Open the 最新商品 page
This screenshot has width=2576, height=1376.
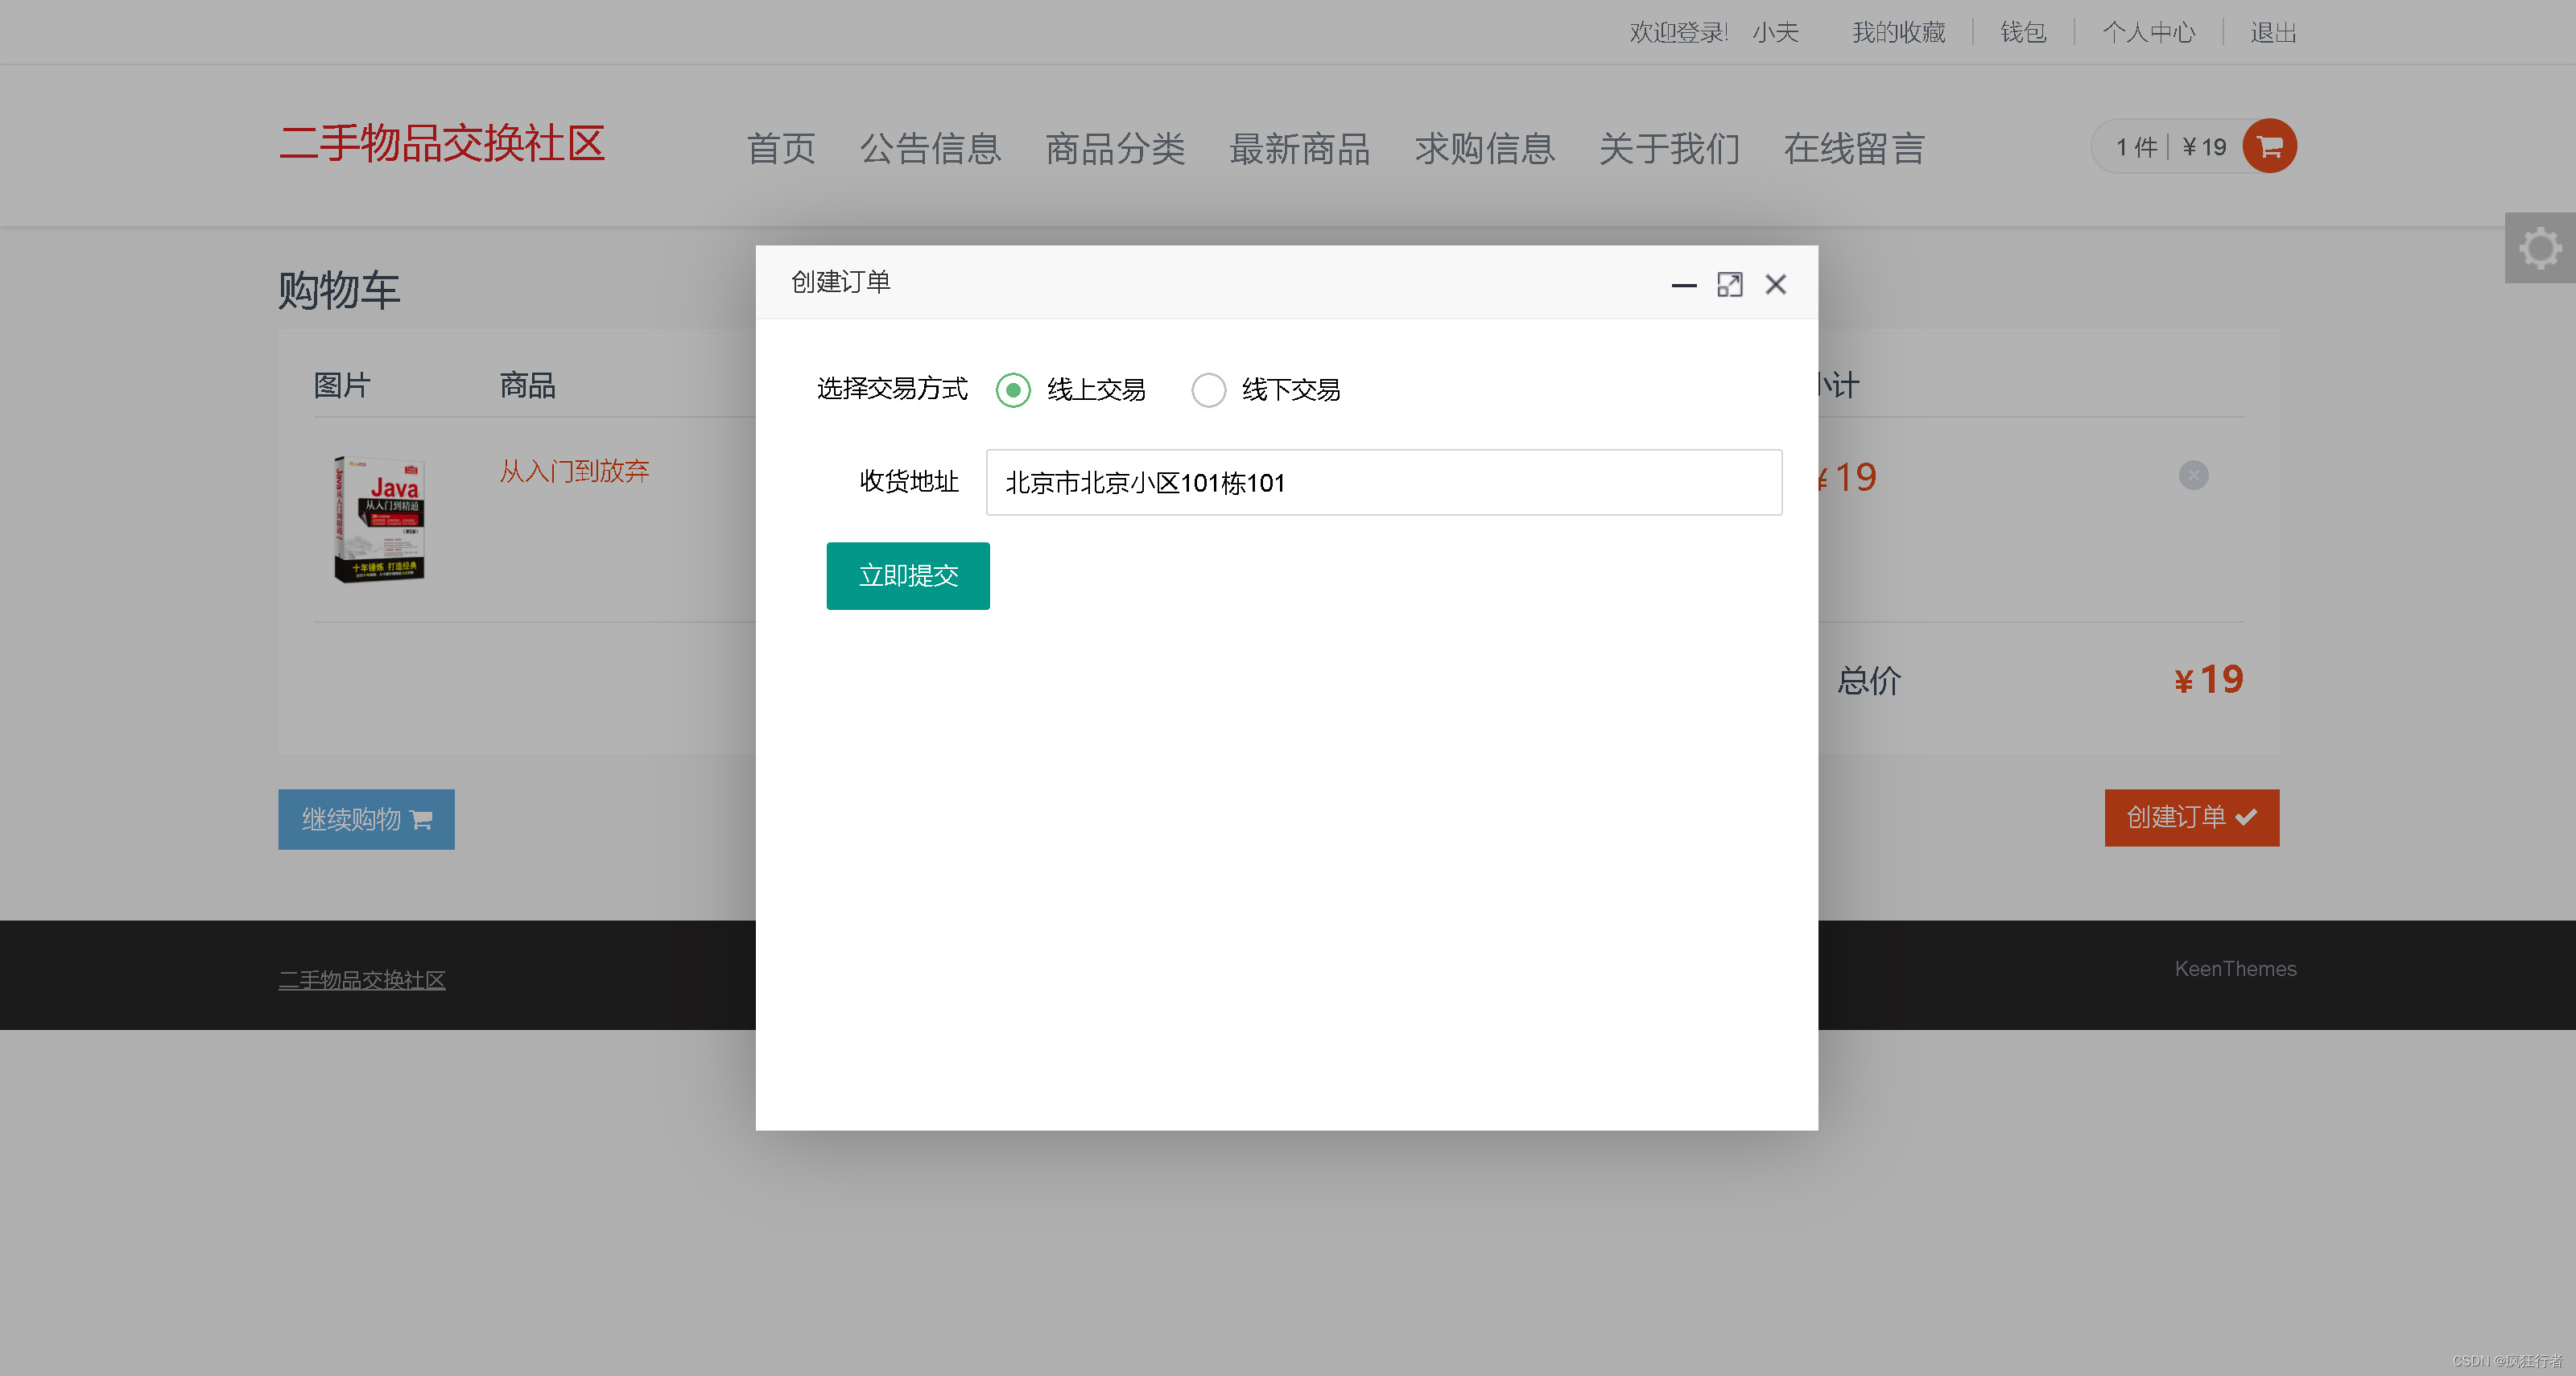coord(1299,148)
